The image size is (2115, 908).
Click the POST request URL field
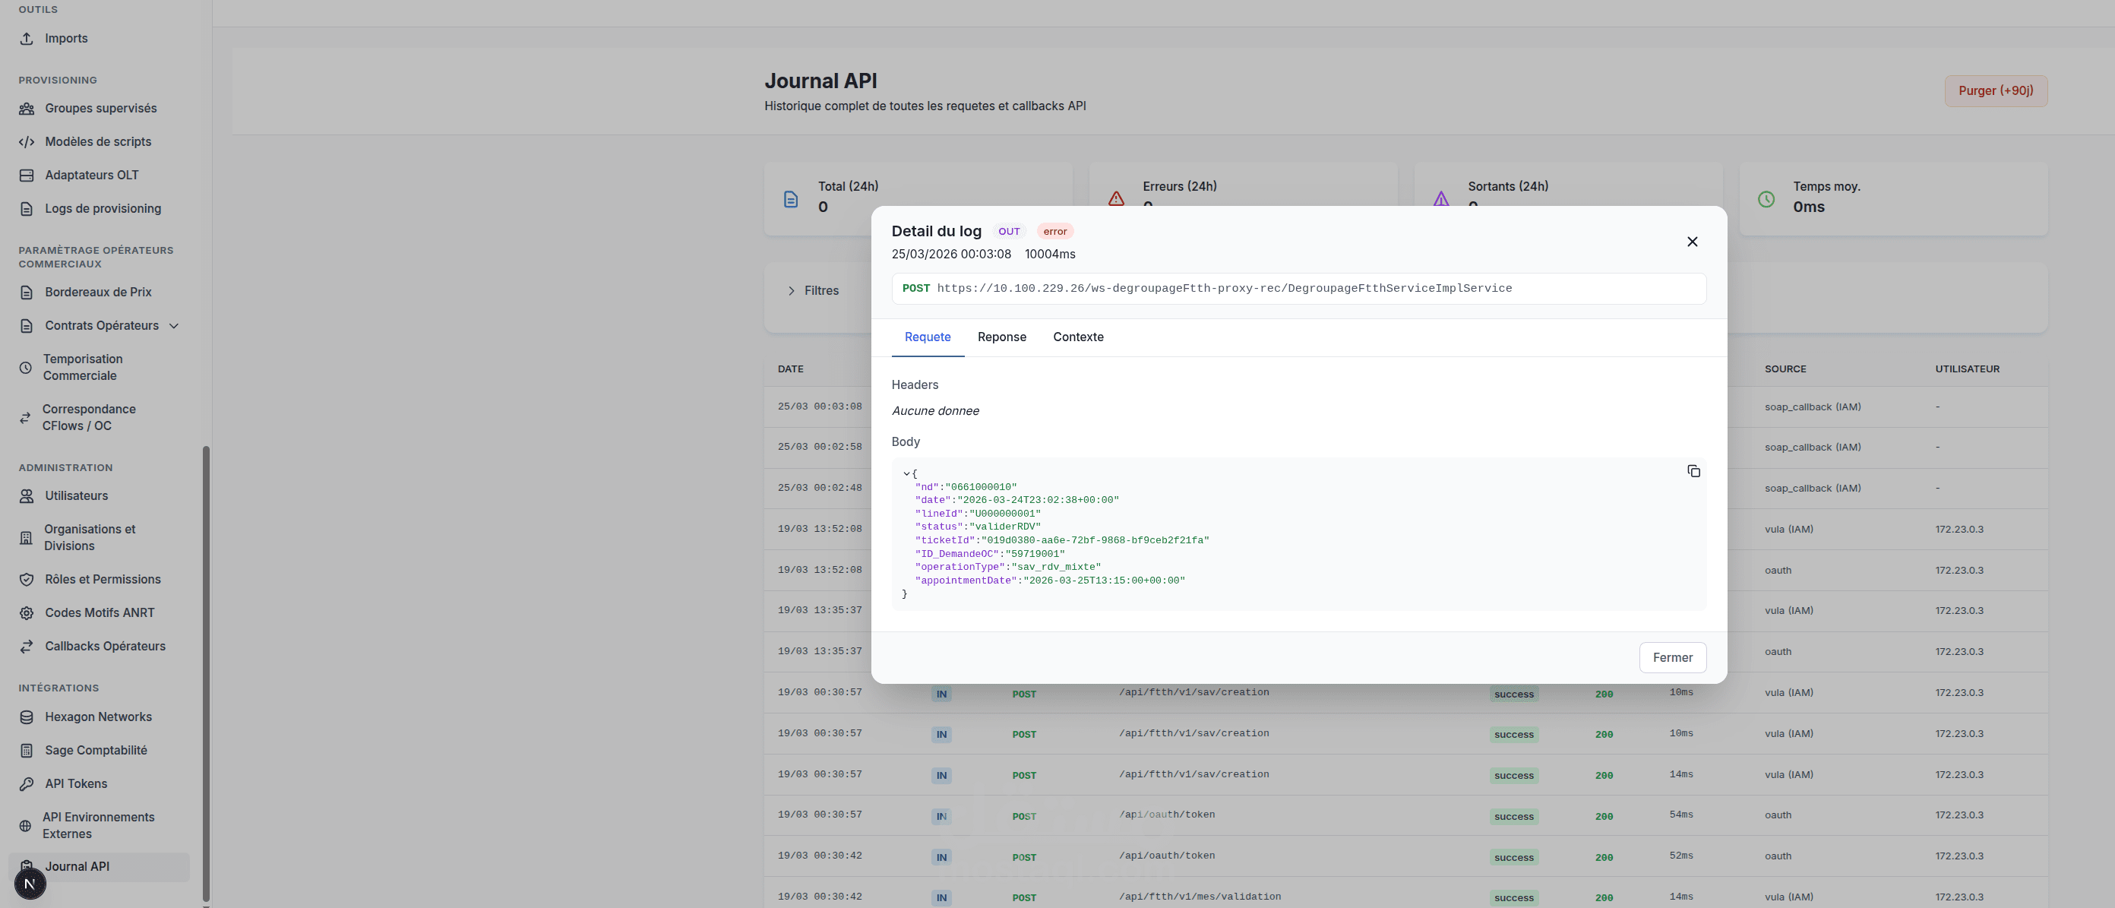(1298, 289)
